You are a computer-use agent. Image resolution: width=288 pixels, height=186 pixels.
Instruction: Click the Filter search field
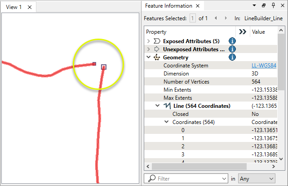pos(191,178)
